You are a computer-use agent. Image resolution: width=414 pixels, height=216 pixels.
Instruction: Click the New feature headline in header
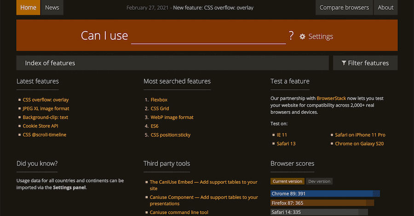(x=213, y=8)
